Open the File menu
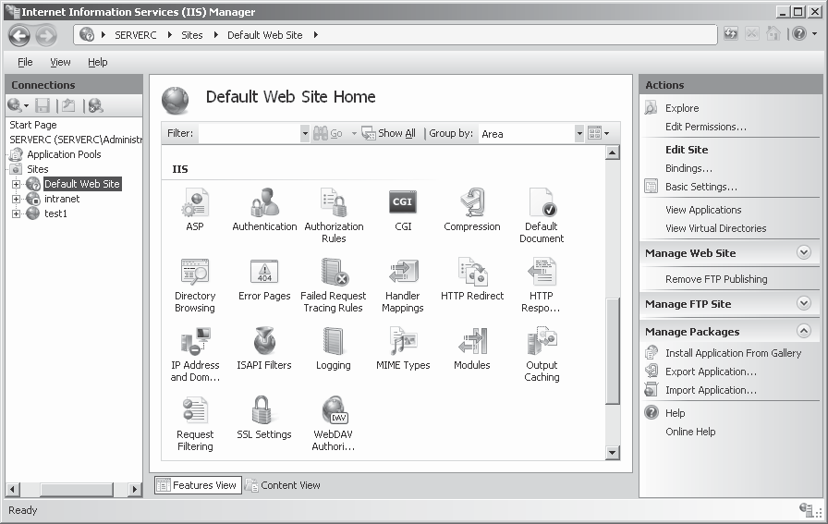This screenshot has height=524, width=828. point(25,62)
